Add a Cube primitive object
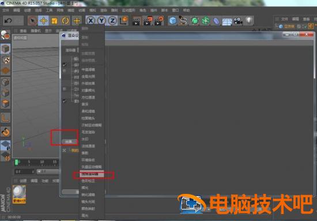The height and width of the screenshot is (221, 317). coord(172,21)
